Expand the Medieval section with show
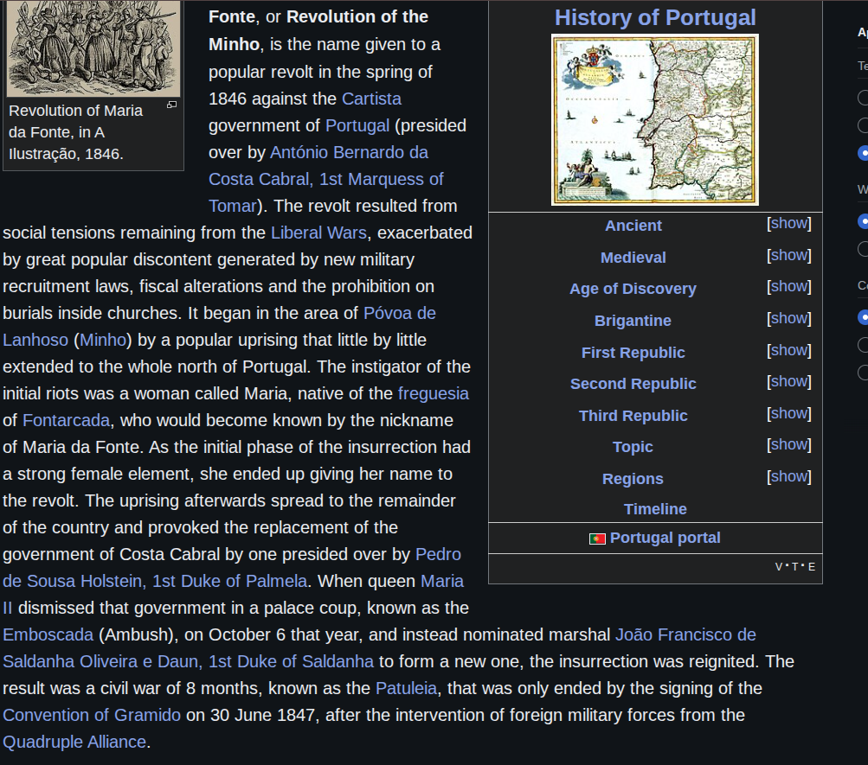This screenshot has width=868, height=765. (x=789, y=255)
